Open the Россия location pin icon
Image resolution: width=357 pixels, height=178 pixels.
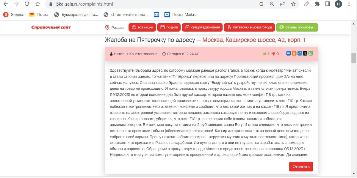pyautogui.click(x=107, y=27)
